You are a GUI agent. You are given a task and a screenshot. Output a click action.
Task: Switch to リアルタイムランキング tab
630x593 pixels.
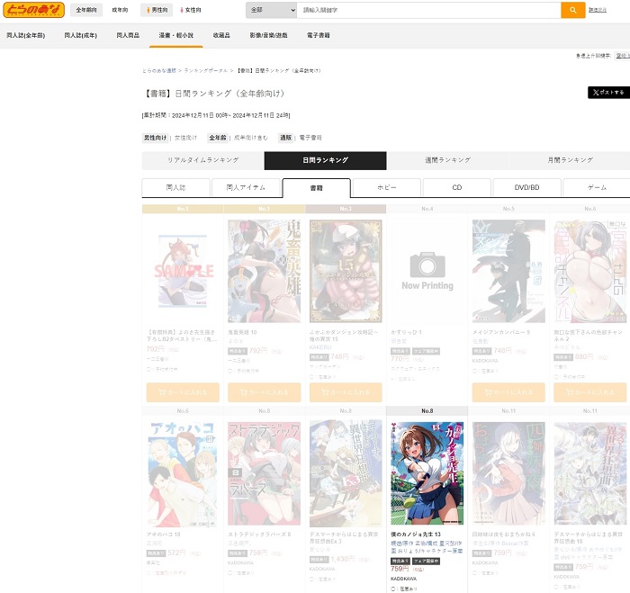click(x=202, y=160)
